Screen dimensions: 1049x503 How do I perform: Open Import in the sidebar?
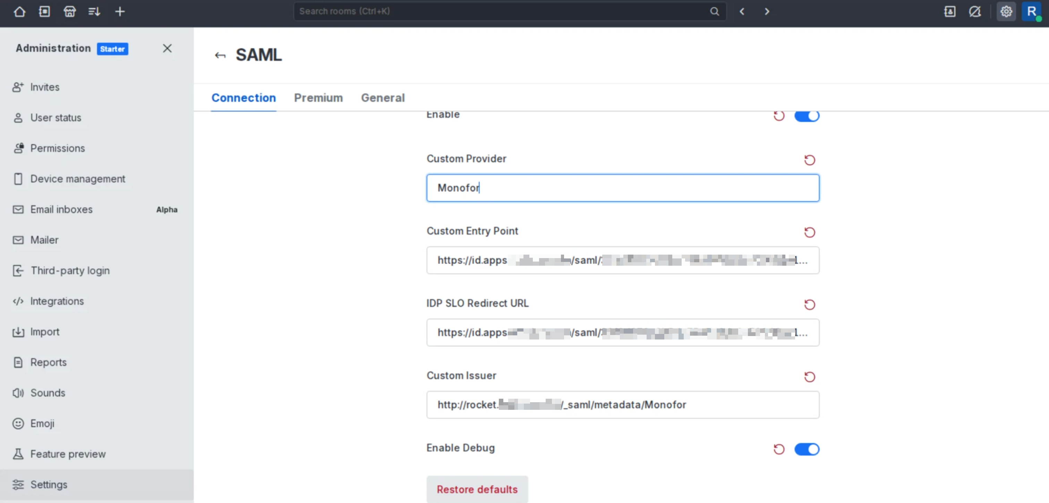point(97,332)
